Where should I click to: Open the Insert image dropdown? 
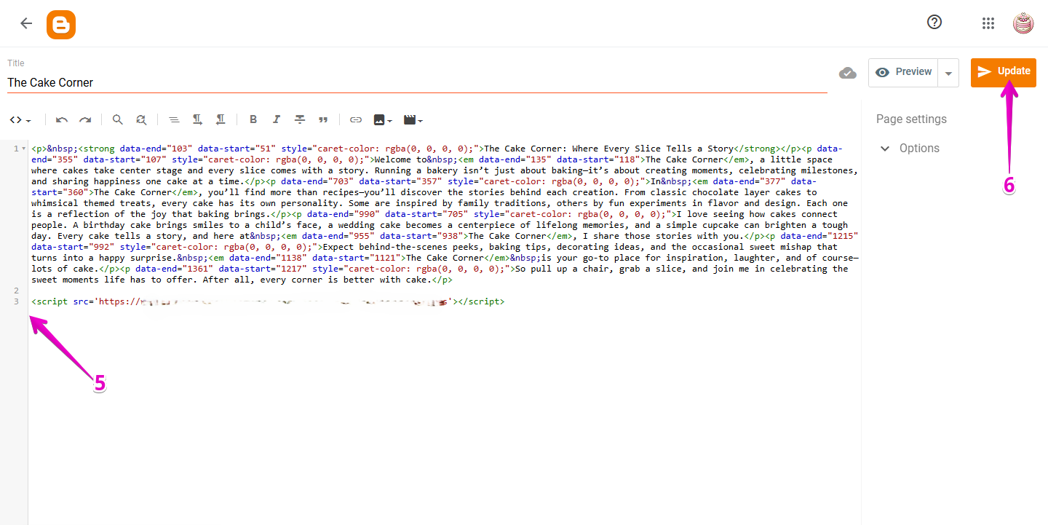pyautogui.click(x=382, y=119)
